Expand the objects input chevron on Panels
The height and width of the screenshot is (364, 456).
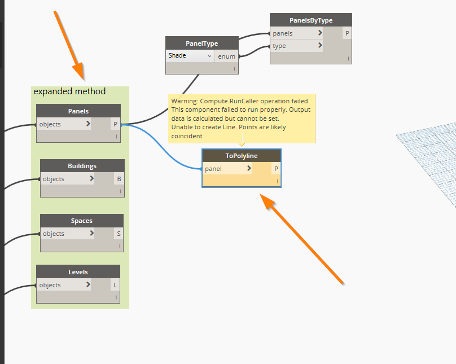click(89, 124)
